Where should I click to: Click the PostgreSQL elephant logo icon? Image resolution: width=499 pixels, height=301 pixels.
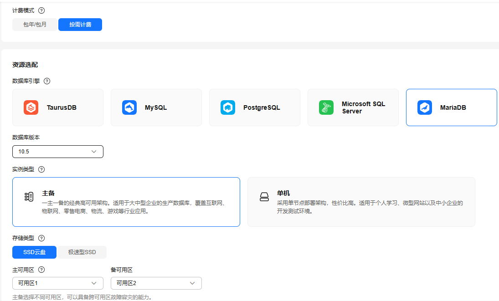click(x=228, y=107)
